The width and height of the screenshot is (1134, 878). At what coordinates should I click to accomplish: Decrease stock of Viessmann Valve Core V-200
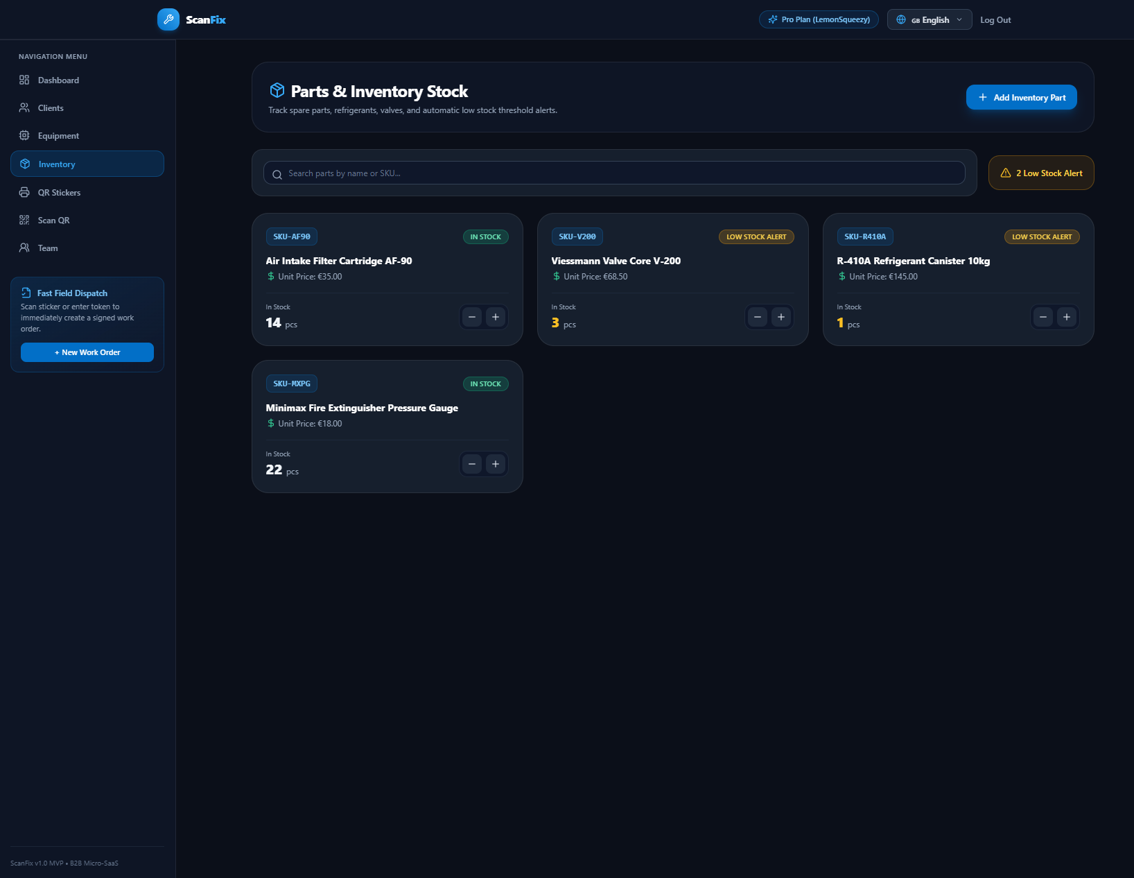[x=758, y=317]
